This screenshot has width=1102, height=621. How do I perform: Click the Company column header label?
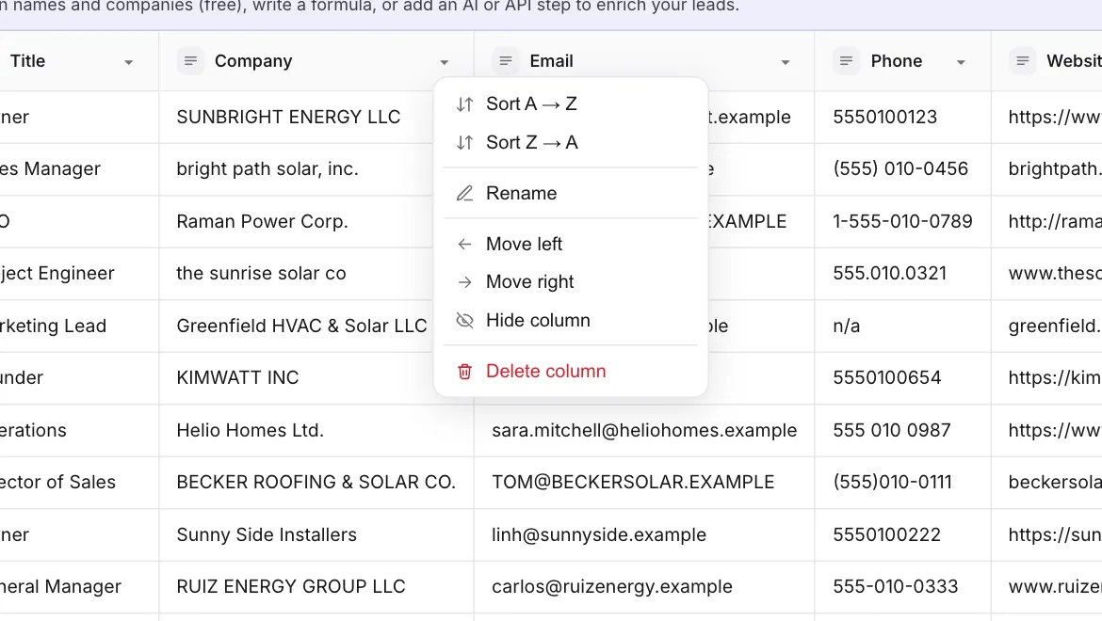tap(253, 61)
